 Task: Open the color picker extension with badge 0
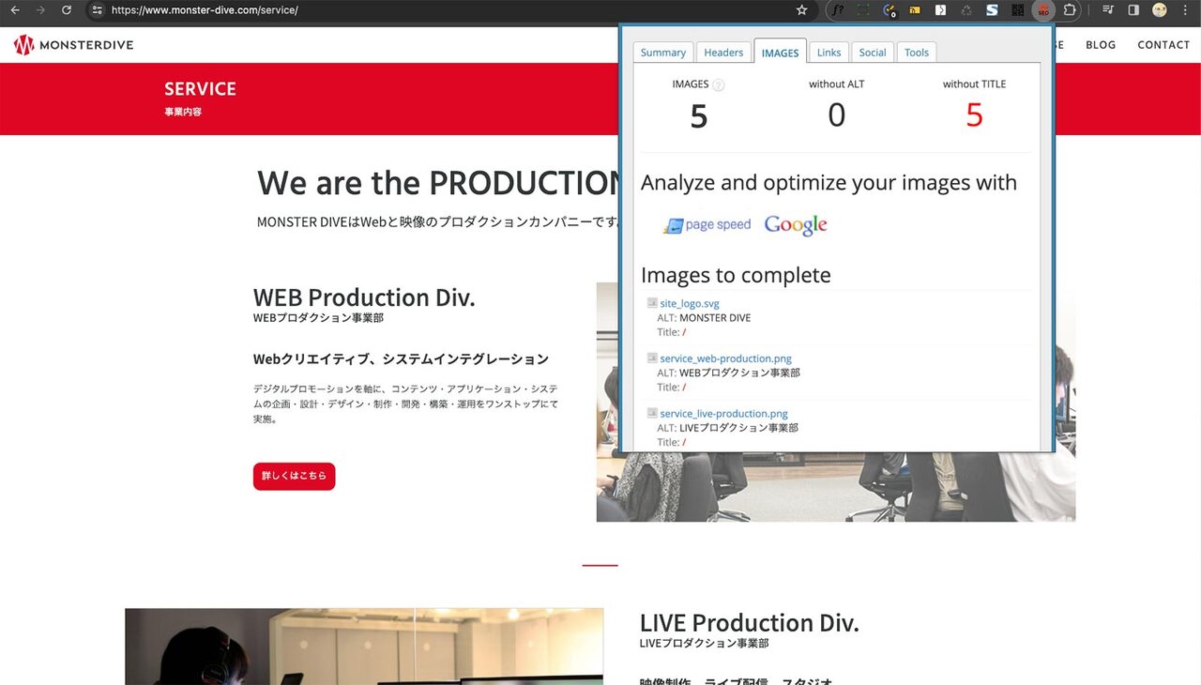(x=889, y=11)
